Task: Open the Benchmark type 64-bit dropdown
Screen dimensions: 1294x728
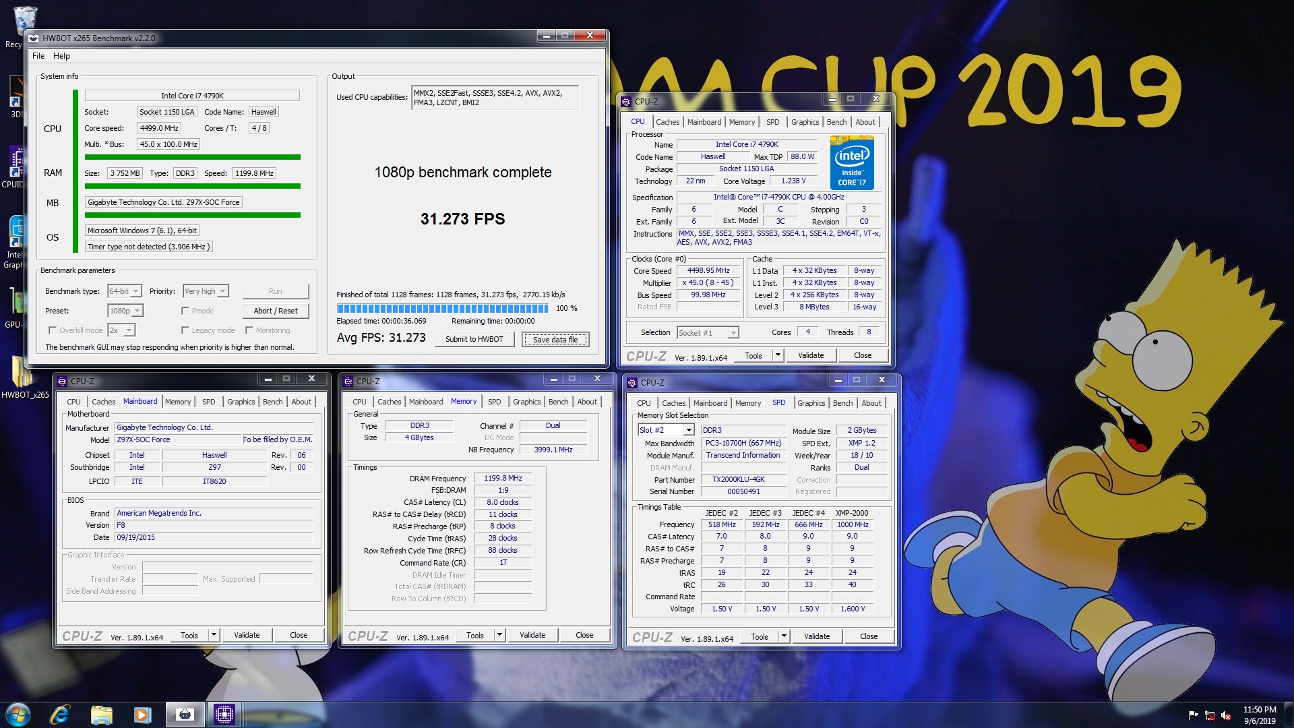Action: click(125, 291)
